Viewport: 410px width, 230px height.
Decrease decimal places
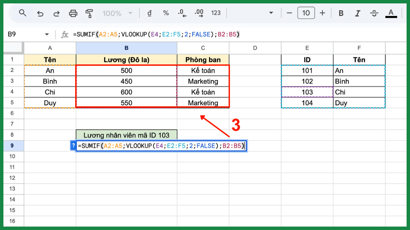tap(182, 13)
